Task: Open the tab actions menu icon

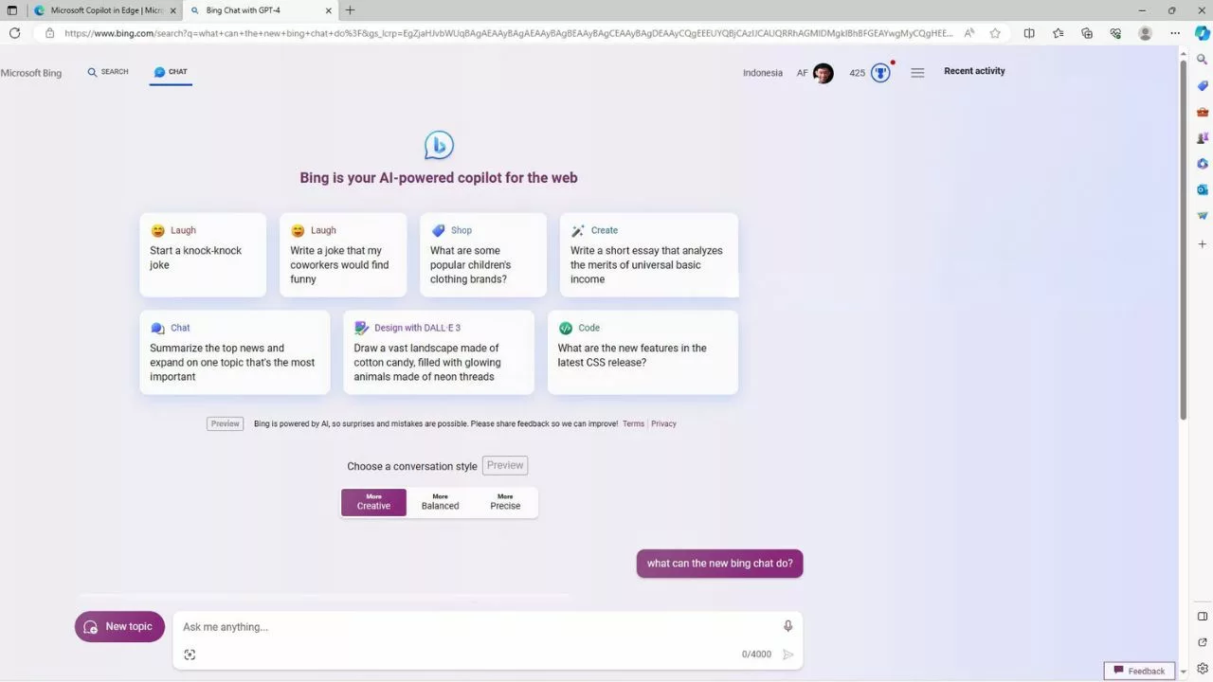Action: click(12, 10)
